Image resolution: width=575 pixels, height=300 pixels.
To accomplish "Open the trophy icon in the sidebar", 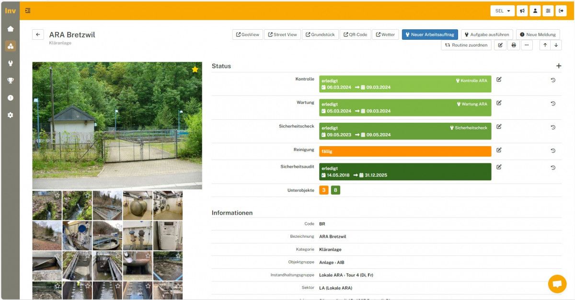I will point(10,81).
